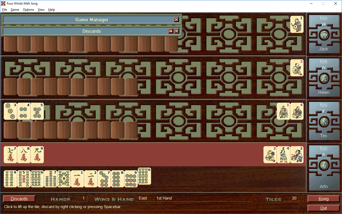342x214 pixels.
Task: Expand the Discards panel with arrow button
Action: click(x=171, y=31)
